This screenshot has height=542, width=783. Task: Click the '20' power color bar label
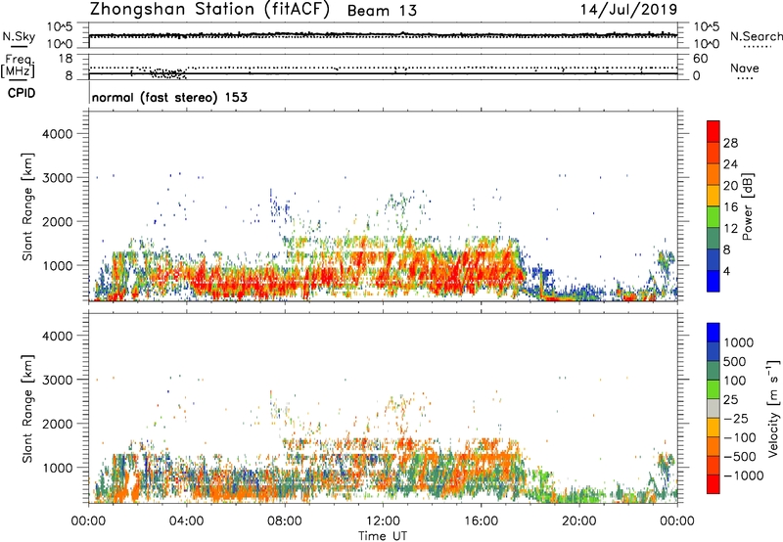point(730,186)
